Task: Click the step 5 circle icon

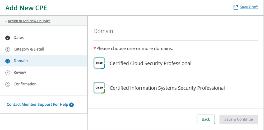Action: click(x=8, y=84)
